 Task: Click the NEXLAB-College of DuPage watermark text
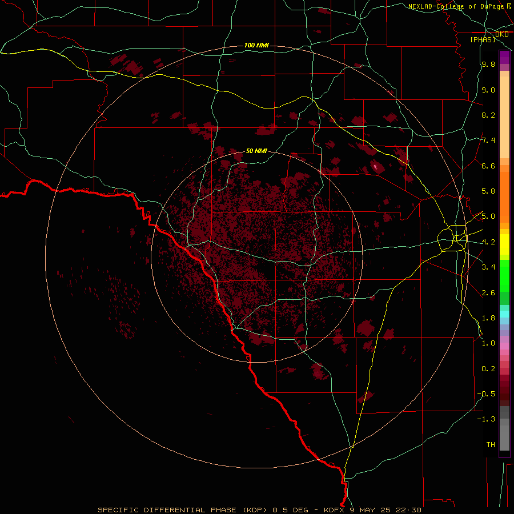click(456, 6)
